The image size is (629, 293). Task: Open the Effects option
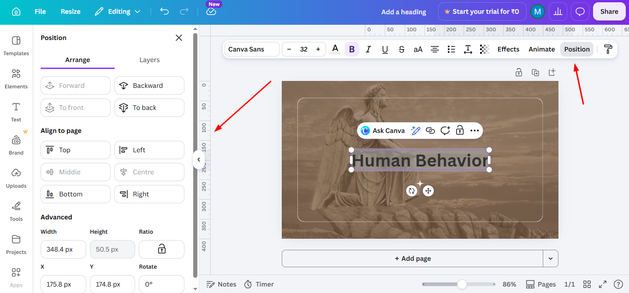coord(508,49)
